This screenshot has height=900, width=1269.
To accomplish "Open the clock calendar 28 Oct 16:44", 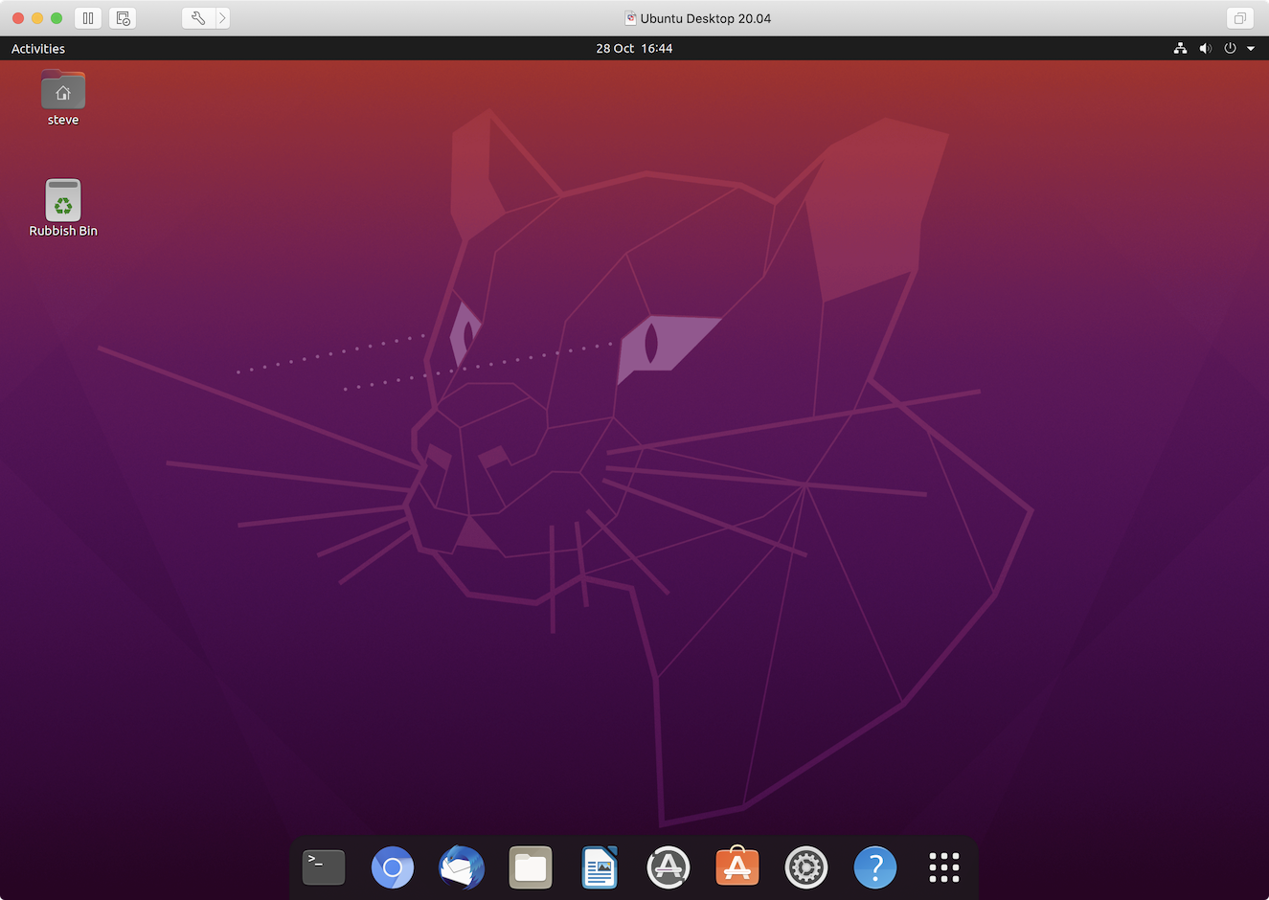I will click(634, 48).
